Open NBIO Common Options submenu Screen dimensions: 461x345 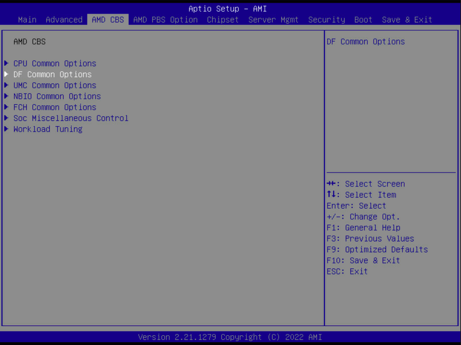tap(57, 96)
